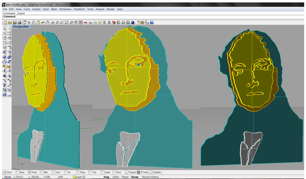Click the lightbulb Hide objects icon
Image resolution: width=306 pixels, height=179 pixels.
coord(105,23)
